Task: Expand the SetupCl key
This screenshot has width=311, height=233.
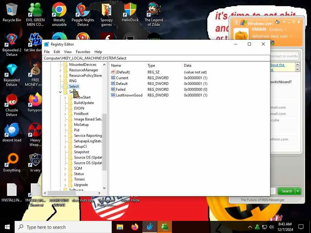Action: [x=65, y=147]
